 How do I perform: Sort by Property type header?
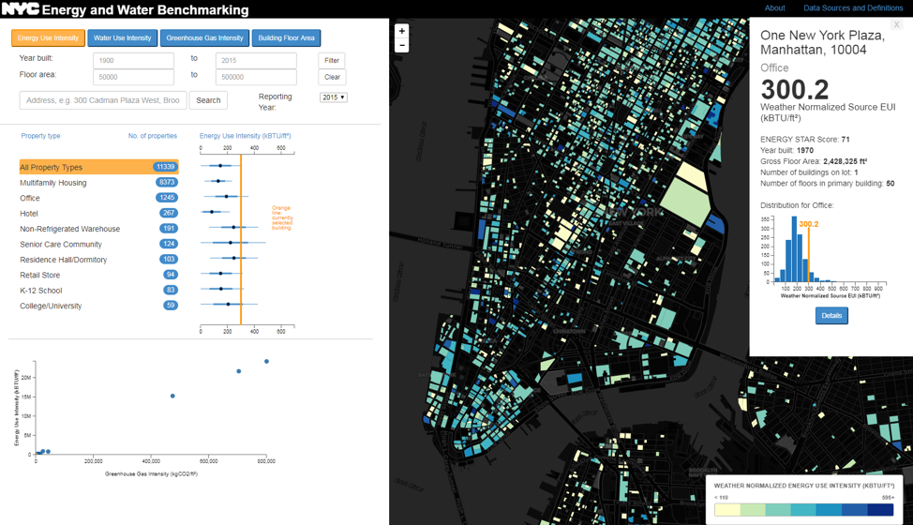click(40, 136)
